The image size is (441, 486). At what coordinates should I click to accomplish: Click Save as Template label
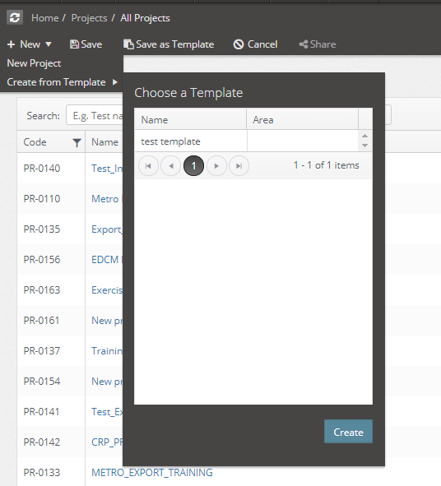[175, 44]
